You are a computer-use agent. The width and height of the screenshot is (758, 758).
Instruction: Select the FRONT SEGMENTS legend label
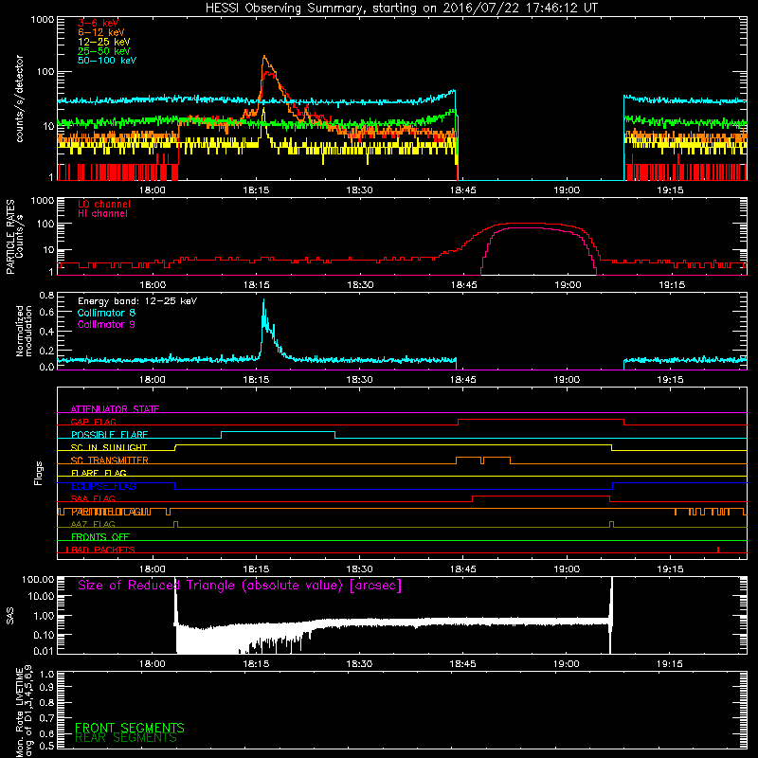coord(130,728)
